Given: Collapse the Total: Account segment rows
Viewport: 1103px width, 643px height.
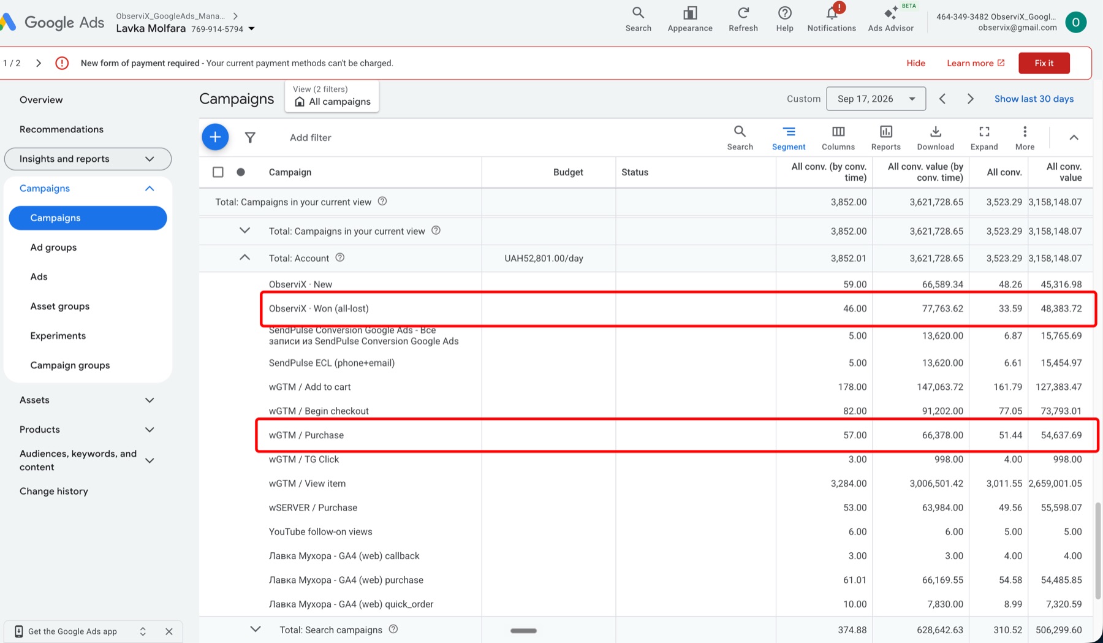Looking at the screenshot, I should pyautogui.click(x=244, y=258).
